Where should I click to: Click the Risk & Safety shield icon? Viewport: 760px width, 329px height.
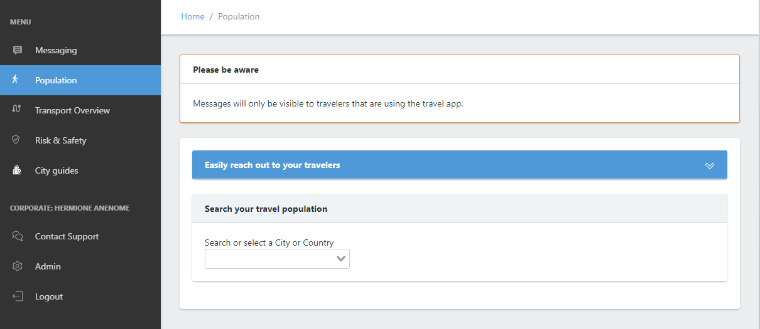pyautogui.click(x=16, y=140)
